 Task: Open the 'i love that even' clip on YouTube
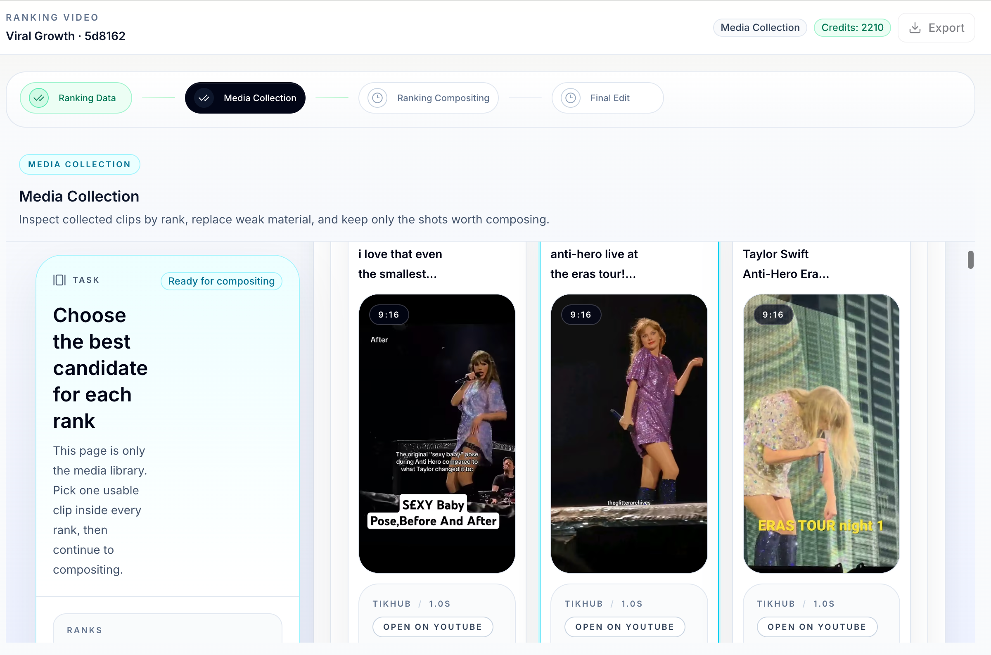pyautogui.click(x=432, y=627)
